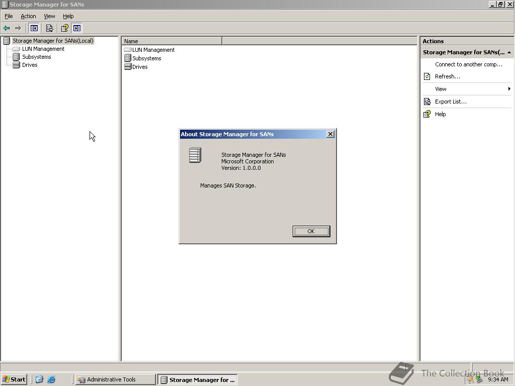Image resolution: width=515 pixels, height=386 pixels.
Task: Click the Manages SAN Storage text
Action: (228, 186)
